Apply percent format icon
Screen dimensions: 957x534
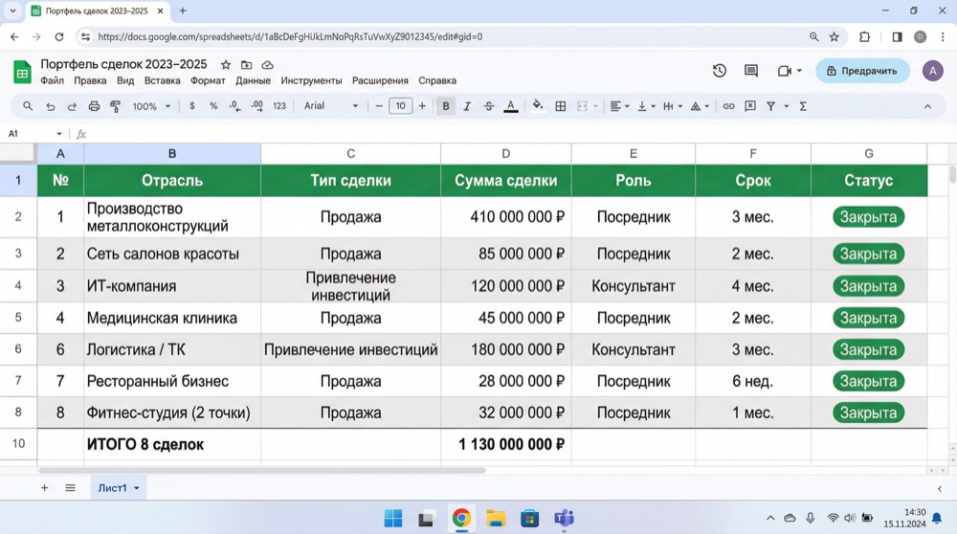point(213,106)
